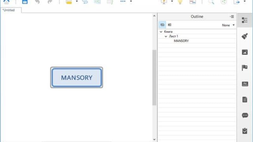
Task: Insert a summary bracket
Action: click(110, 2)
